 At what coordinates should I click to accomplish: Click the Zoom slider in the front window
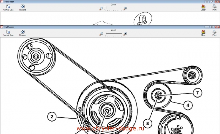[113, 34]
